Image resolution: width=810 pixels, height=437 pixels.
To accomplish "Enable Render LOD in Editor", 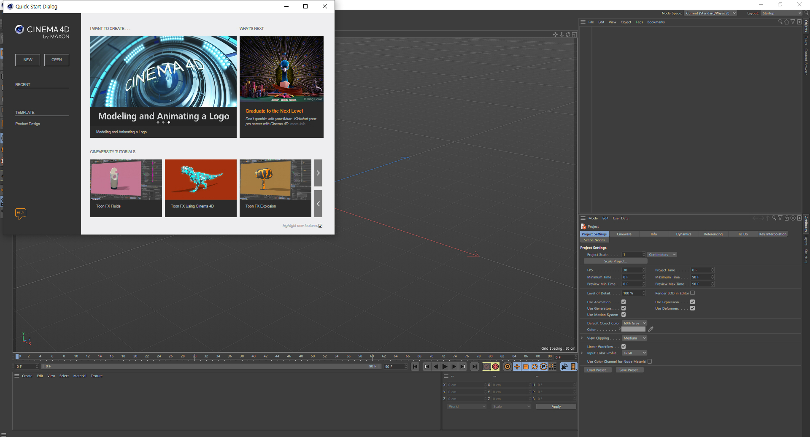I will click(692, 293).
